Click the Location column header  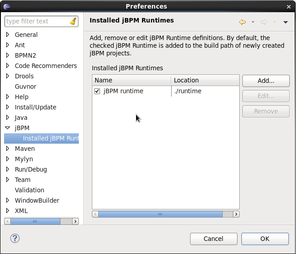tap(205, 80)
